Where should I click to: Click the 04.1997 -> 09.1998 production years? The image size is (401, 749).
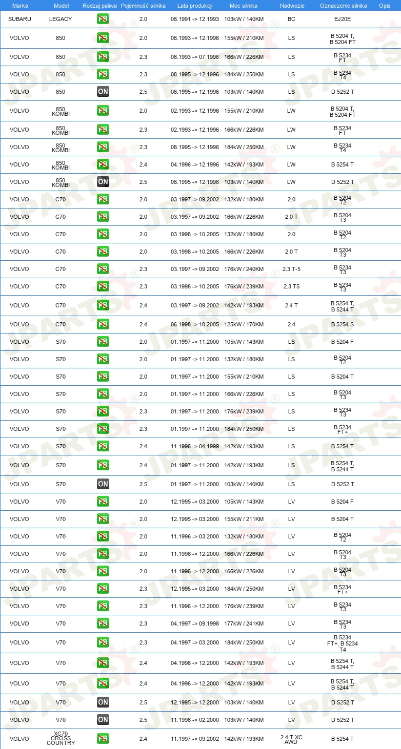[x=195, y=623]
